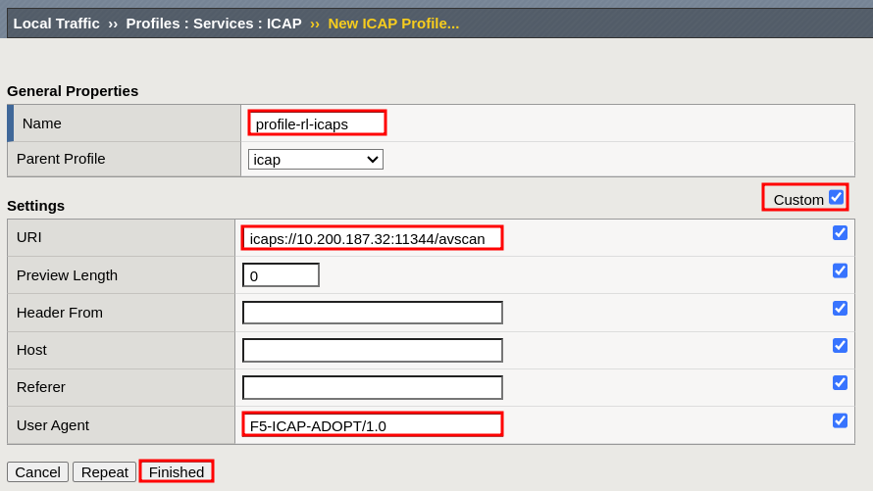Focus the empty Host text field
This screenshot has height=491, width=873.
point(372,350)
